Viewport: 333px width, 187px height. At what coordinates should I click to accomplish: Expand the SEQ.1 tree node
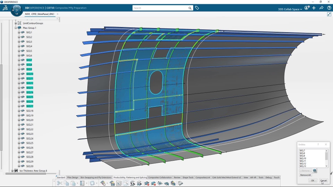19,33
